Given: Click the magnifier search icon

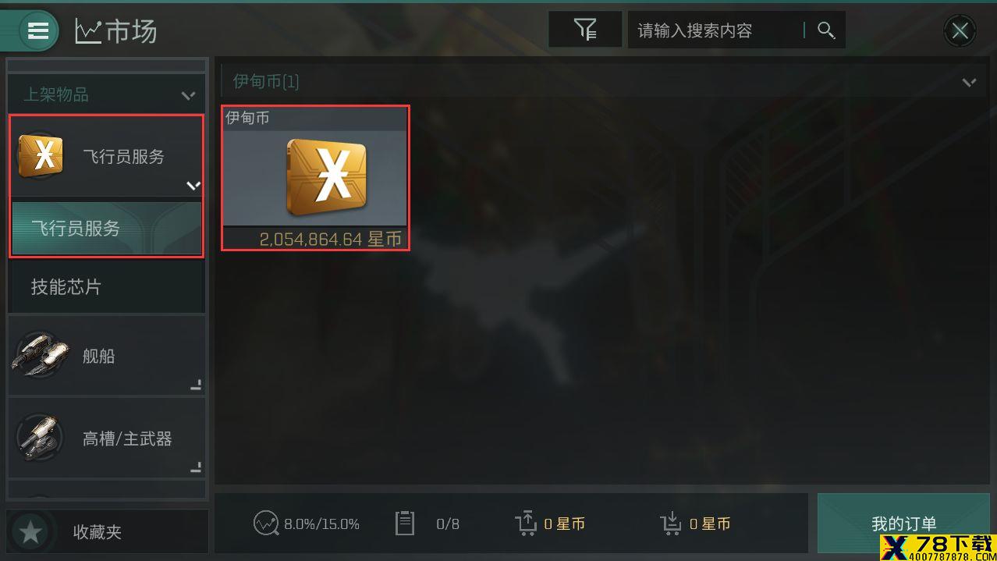Looking at the screenshot, I should (826, 30).
